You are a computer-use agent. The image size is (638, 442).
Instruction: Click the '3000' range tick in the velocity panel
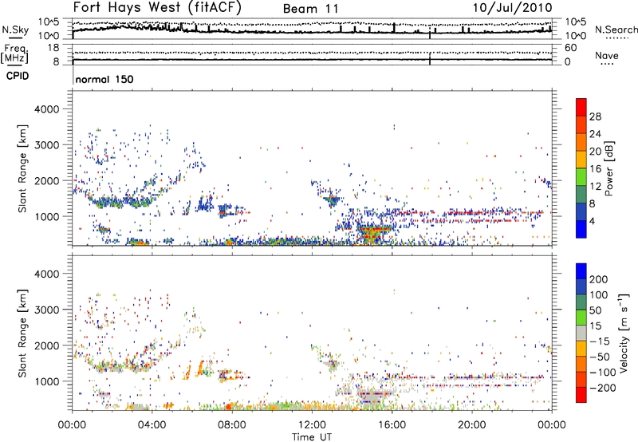46,310
